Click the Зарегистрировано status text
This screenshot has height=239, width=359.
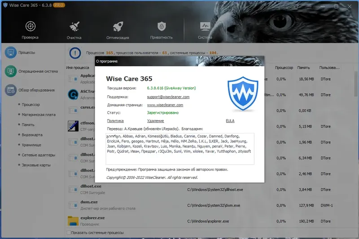click(163, 113)
